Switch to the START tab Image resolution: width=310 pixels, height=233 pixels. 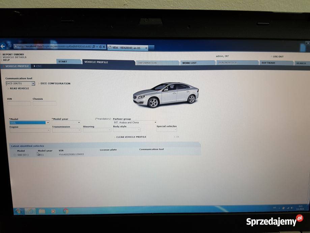coord(68,61)
